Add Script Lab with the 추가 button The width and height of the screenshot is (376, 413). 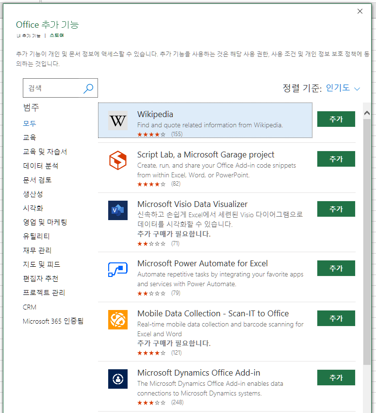click(x=336, y=159)
